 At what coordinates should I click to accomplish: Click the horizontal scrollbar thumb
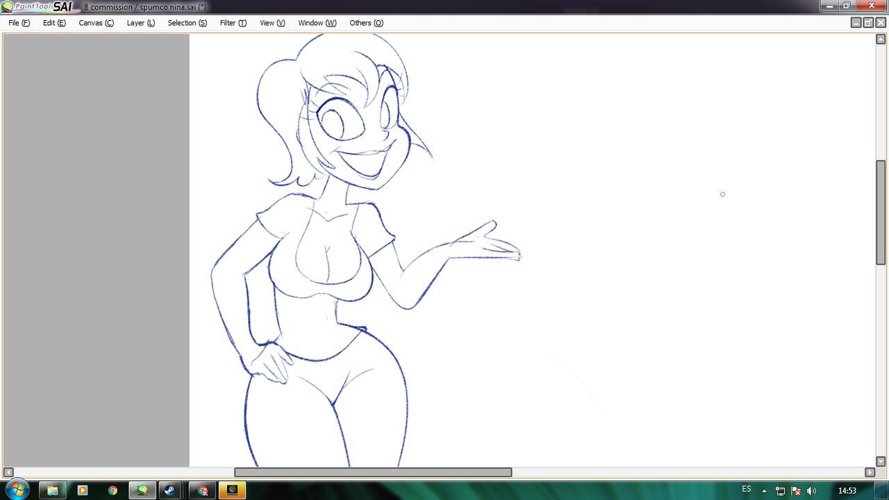(373, 472)
